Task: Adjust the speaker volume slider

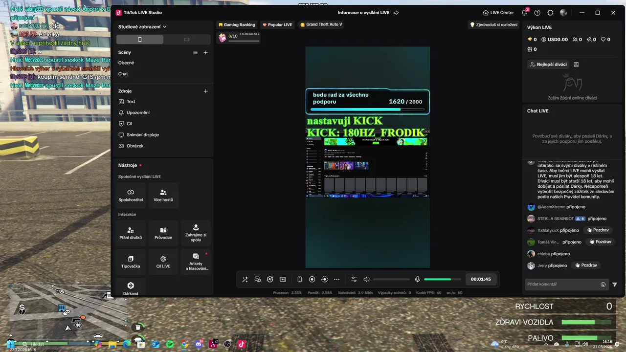Action: click(391, 279)
